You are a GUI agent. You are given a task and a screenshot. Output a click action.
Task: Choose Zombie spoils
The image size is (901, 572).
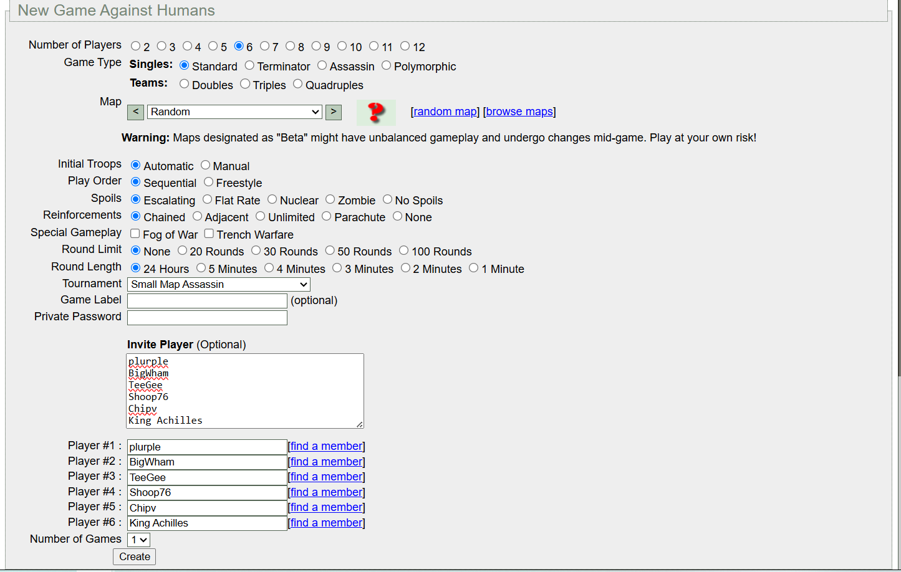point(330,199)
